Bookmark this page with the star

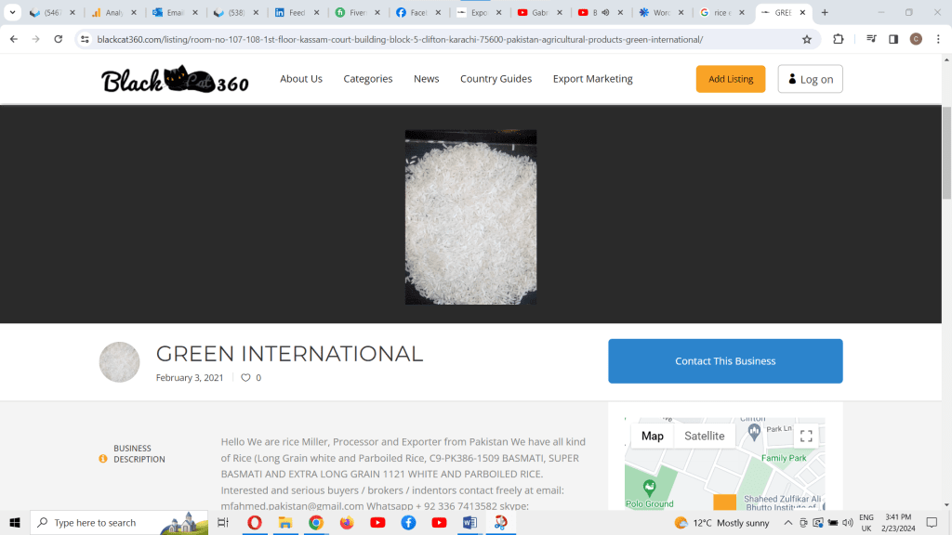[807, 39]
